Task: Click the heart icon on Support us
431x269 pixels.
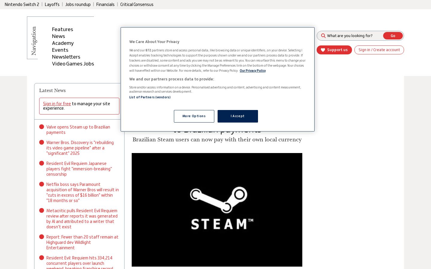Action: (x=323, y=50)
